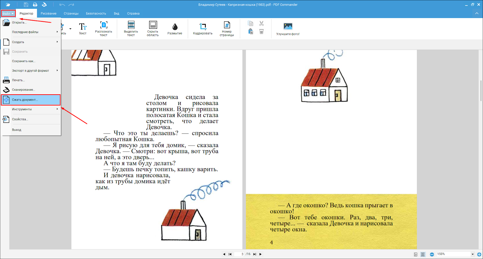Image resolution: width=483 pixels, height=259 pixels.
Task: Click the Скрыть область icon
Action: point(153,25)
